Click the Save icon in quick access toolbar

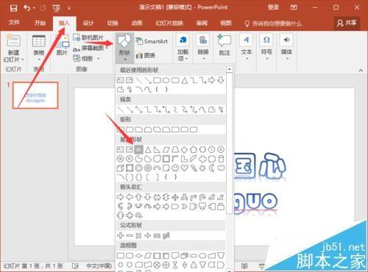click(x=13, y=8)
